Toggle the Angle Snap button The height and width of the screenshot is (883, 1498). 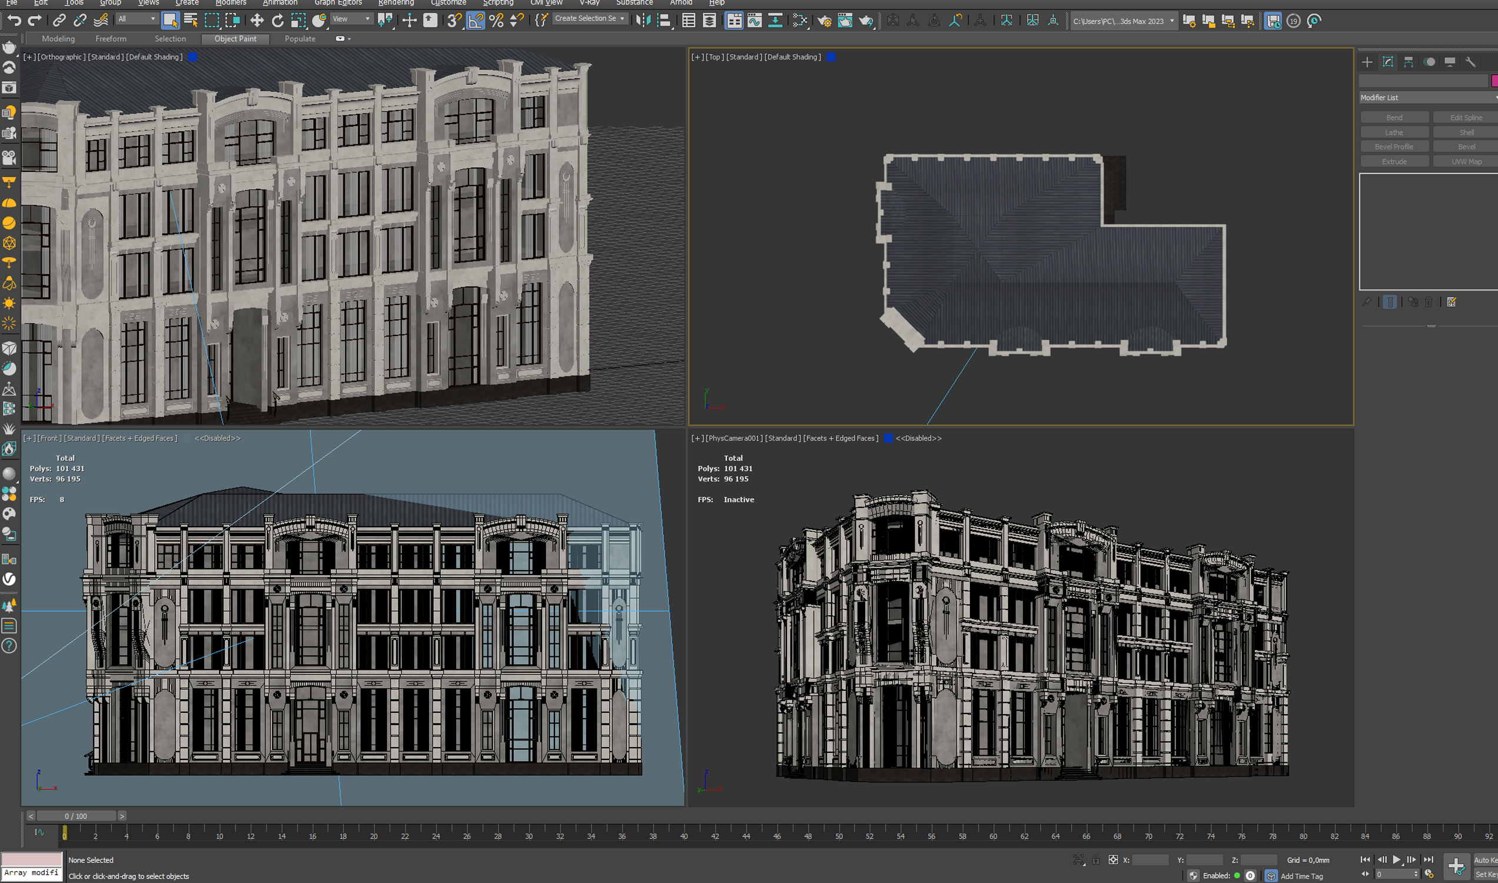click(x=476, y=21)
